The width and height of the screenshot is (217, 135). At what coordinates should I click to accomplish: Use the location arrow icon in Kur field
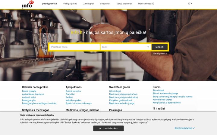[x=148, y=47]
